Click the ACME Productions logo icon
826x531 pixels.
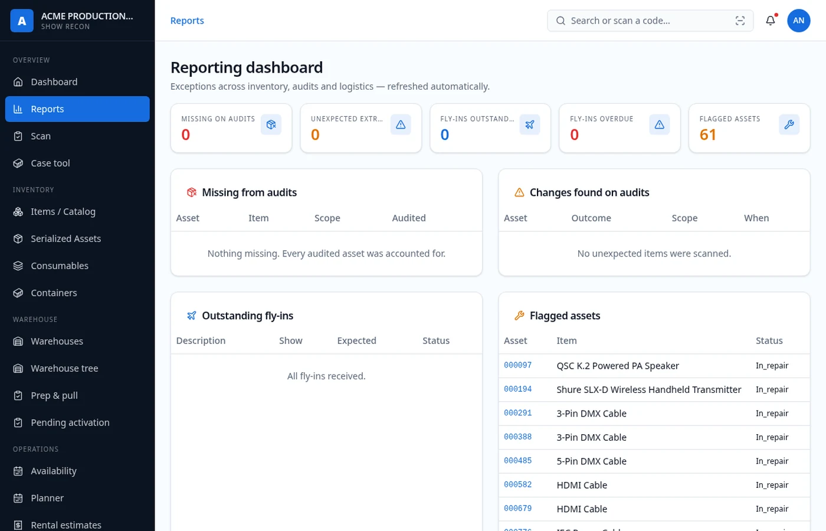pyautogui.click(x=22, y=21)
